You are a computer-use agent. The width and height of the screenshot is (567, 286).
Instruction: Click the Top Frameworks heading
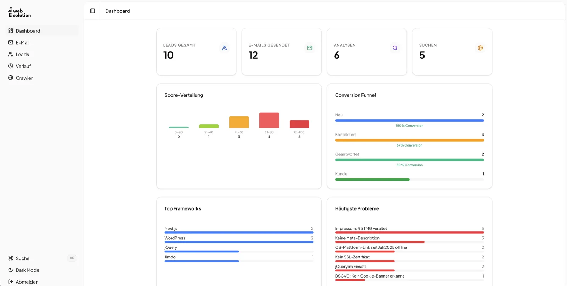tap(183, 208)
